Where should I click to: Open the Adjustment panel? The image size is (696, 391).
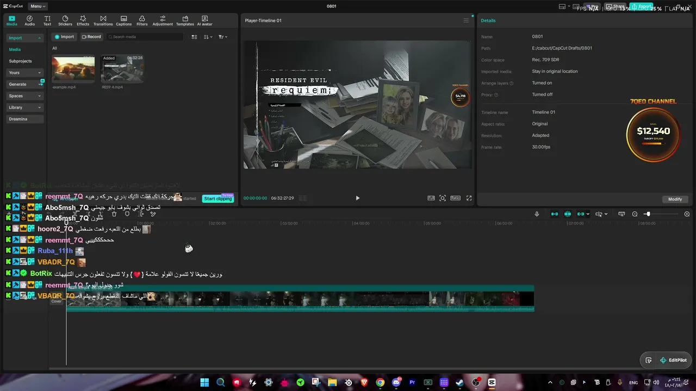tap(163, 21)
